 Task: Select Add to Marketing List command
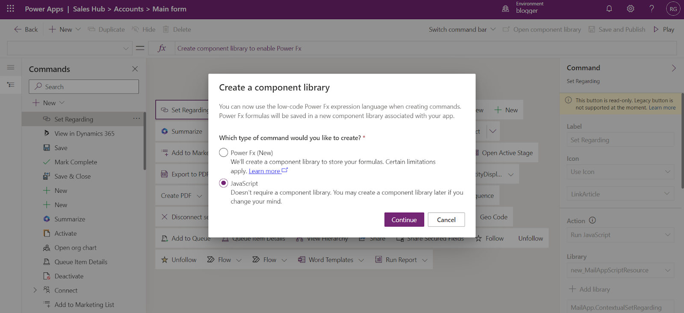point(84,304)
